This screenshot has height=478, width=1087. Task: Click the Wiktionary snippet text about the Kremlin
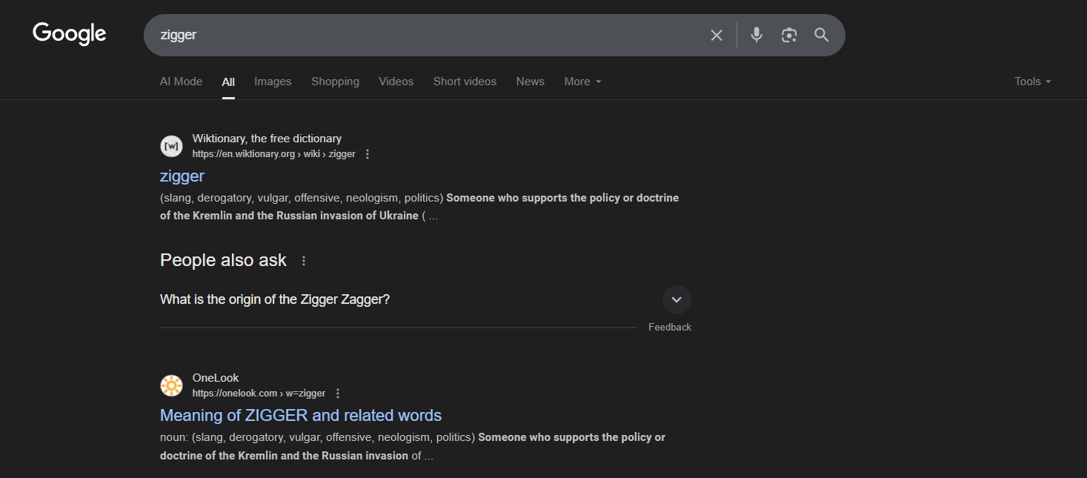(419, 207)
